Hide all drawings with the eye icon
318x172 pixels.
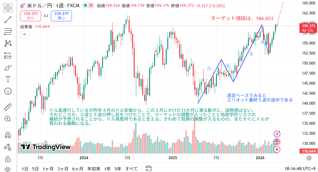8,169
